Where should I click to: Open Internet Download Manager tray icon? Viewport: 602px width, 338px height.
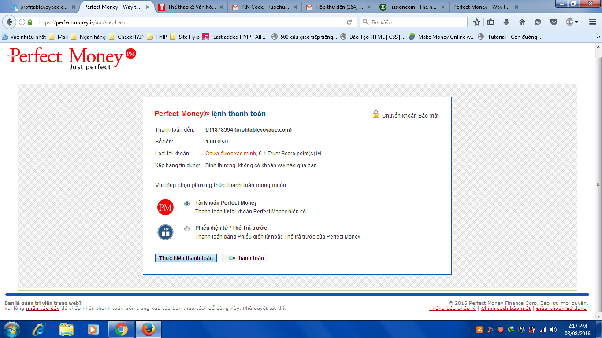[511, 329]
